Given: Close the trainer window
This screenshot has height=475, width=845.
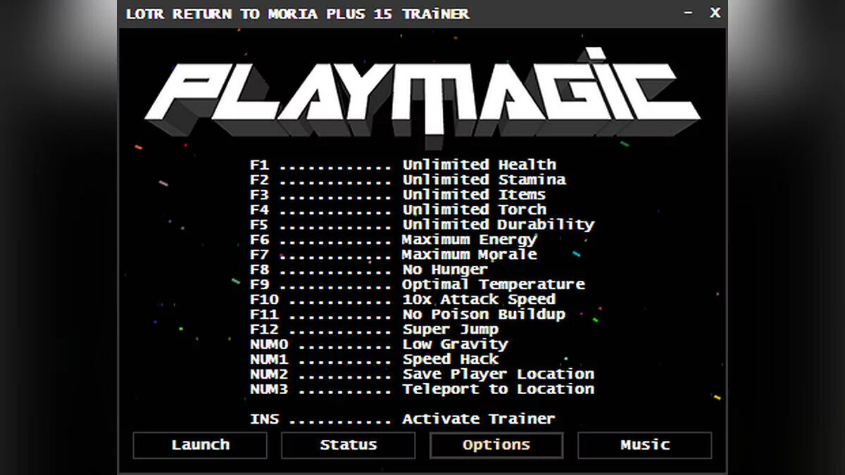Looking at the screenshot, I should click(715, 13).
